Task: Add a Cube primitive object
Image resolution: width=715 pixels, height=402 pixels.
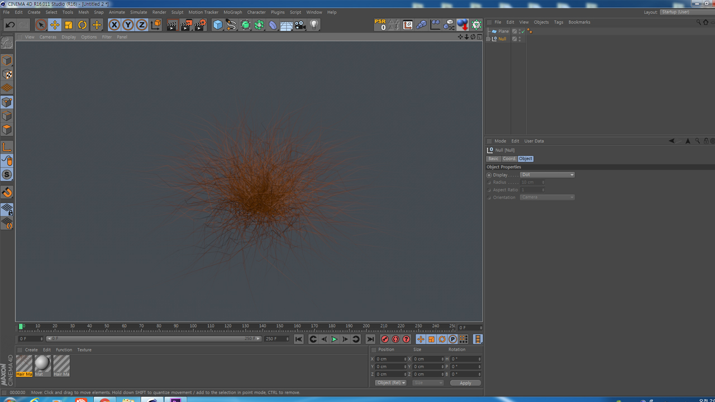Action: click(218, 25)
